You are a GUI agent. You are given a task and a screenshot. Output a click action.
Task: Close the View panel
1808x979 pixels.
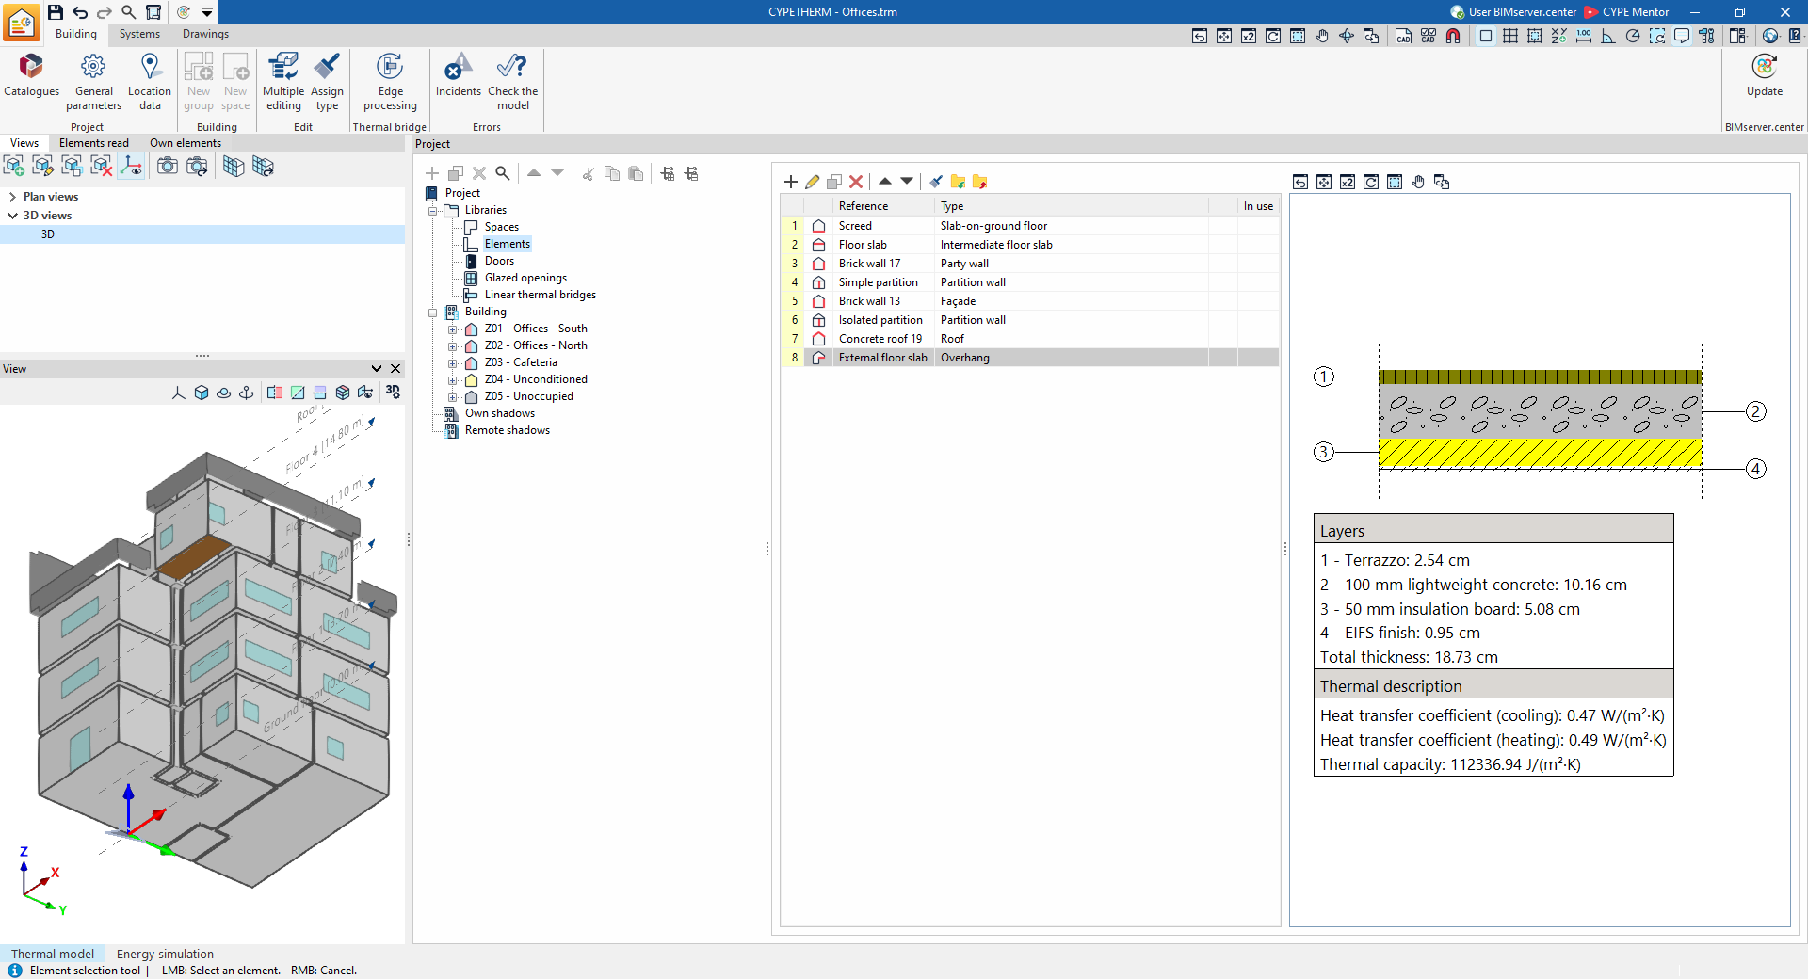pos(395,369)
